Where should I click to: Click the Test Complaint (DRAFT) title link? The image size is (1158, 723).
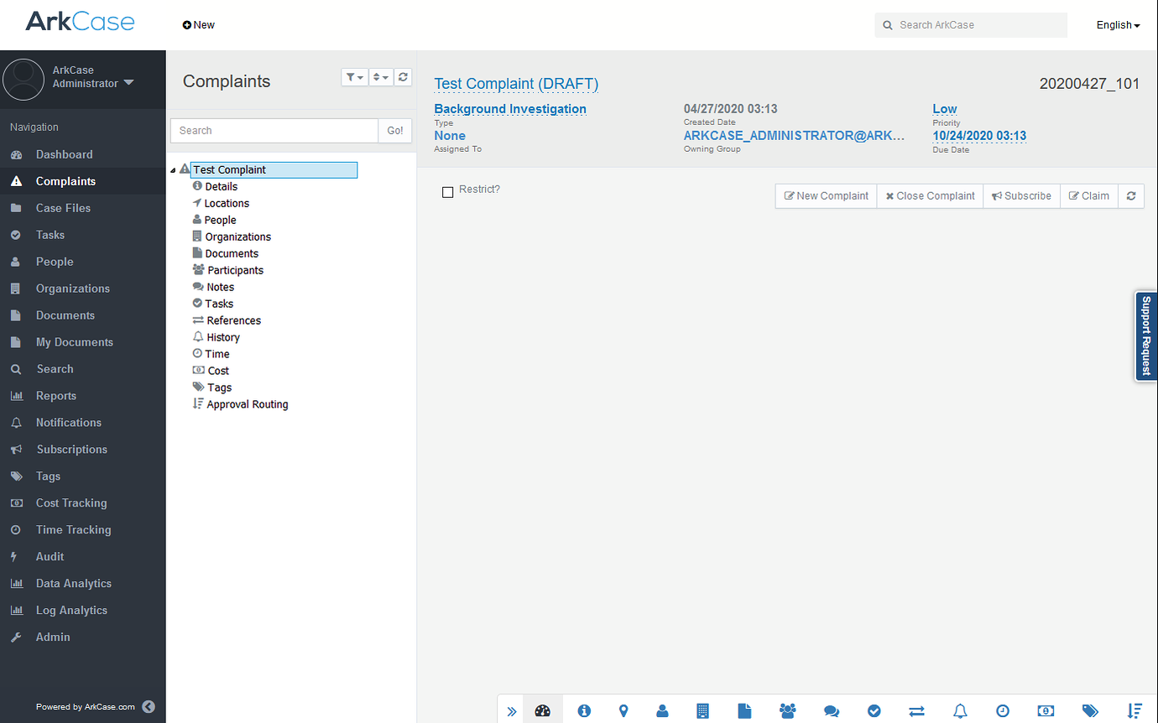[x=516, y=84]
